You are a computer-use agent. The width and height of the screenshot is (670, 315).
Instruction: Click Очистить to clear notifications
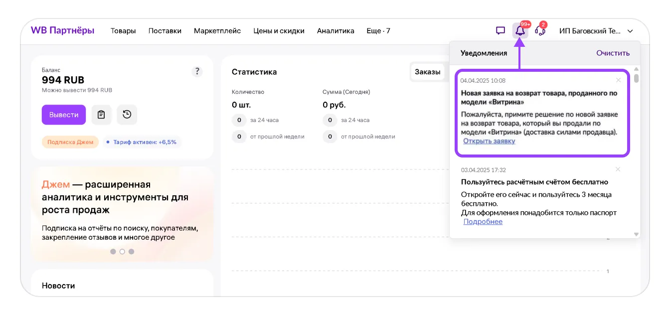point(613,53)
